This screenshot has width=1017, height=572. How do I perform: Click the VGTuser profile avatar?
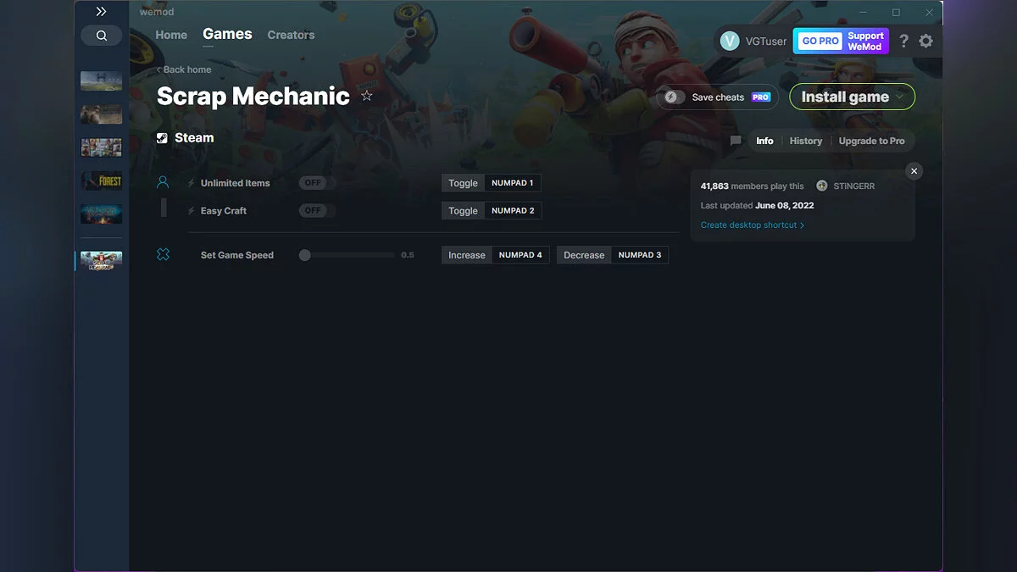pos(730,40)
